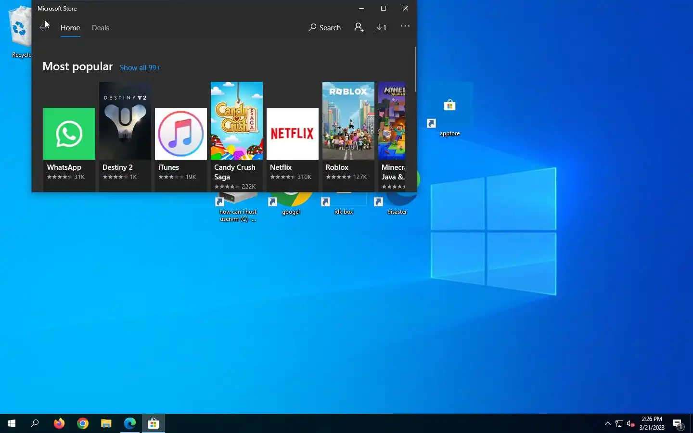
Task: Click the Microsoft Store taskbar icon
Action: coord(154,423)
